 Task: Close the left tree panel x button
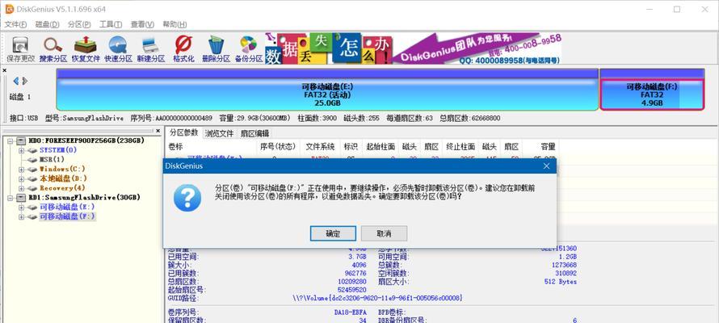coord(158,131)
